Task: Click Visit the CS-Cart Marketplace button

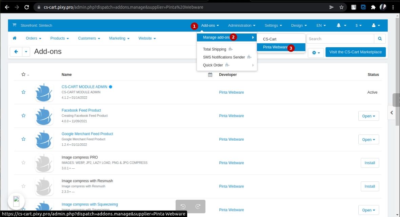Action: (355, 52)
